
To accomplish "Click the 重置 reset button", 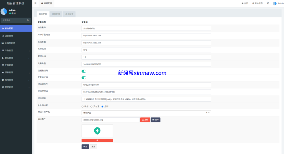I will (93, 147).
